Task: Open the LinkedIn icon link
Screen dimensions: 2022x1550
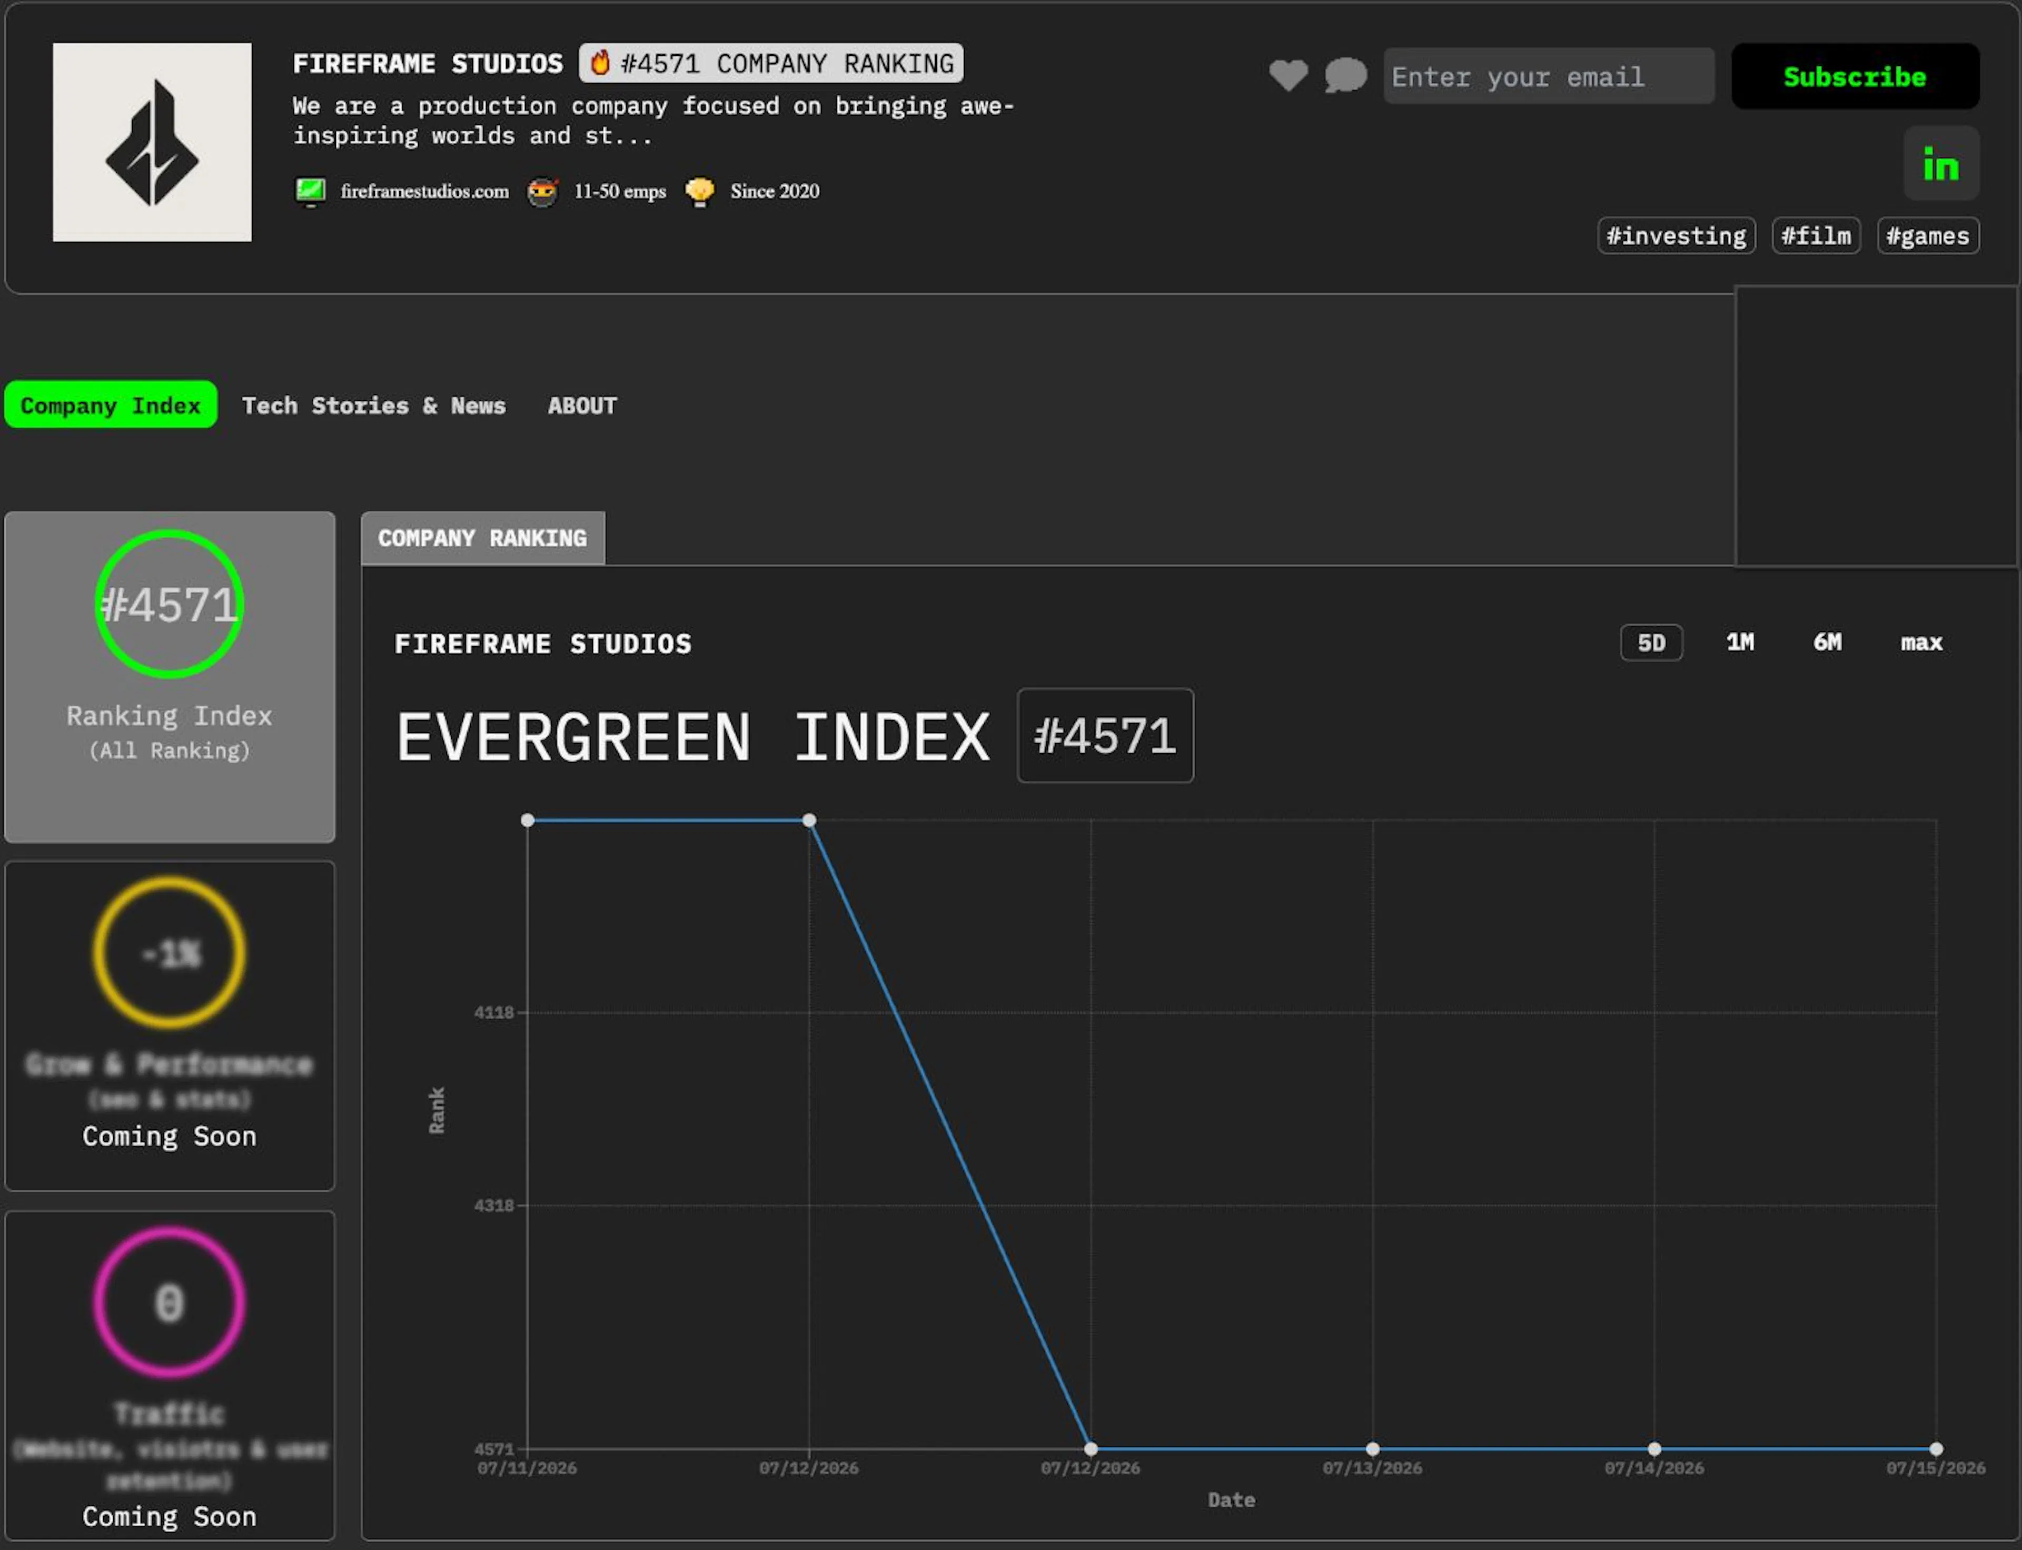Action: tap(1941, 164)
